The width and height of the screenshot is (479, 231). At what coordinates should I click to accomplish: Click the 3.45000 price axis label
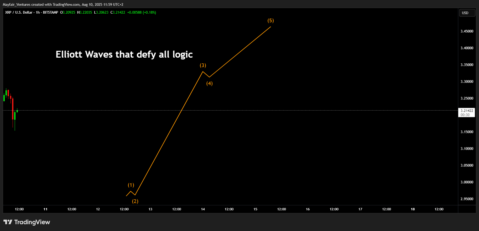467,31
